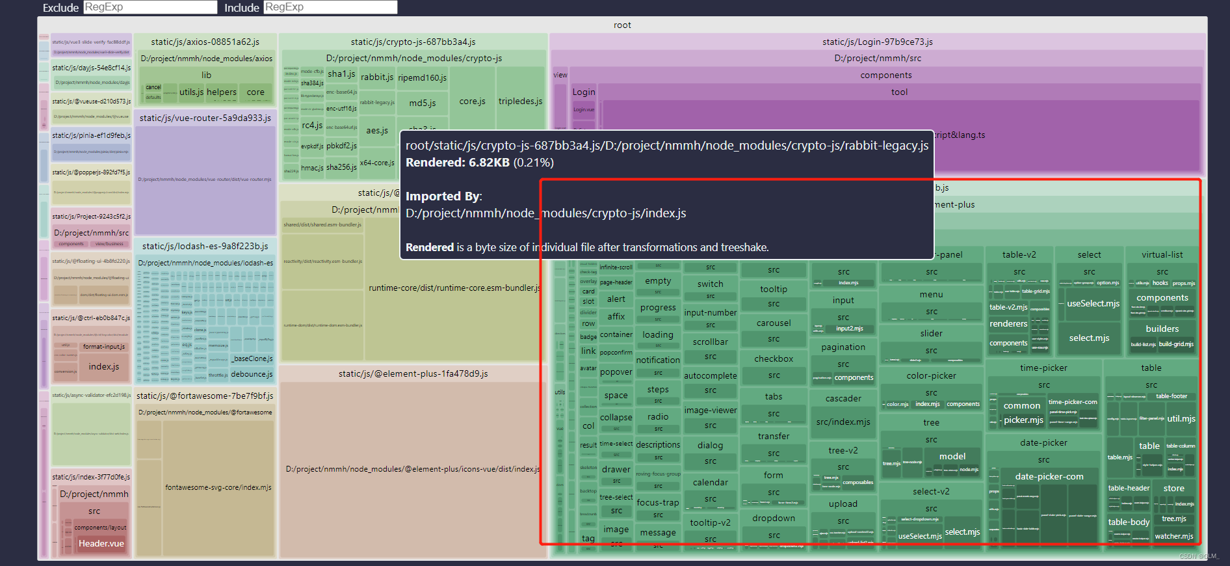Open the static/js/vue-router-5a9da933.js chunk
The width and height of the screenshot is (1230, 566).
coord(205,118)
